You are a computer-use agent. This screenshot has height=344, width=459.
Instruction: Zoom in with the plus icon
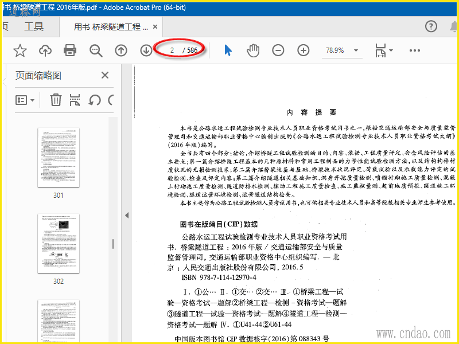pos(304,50)
